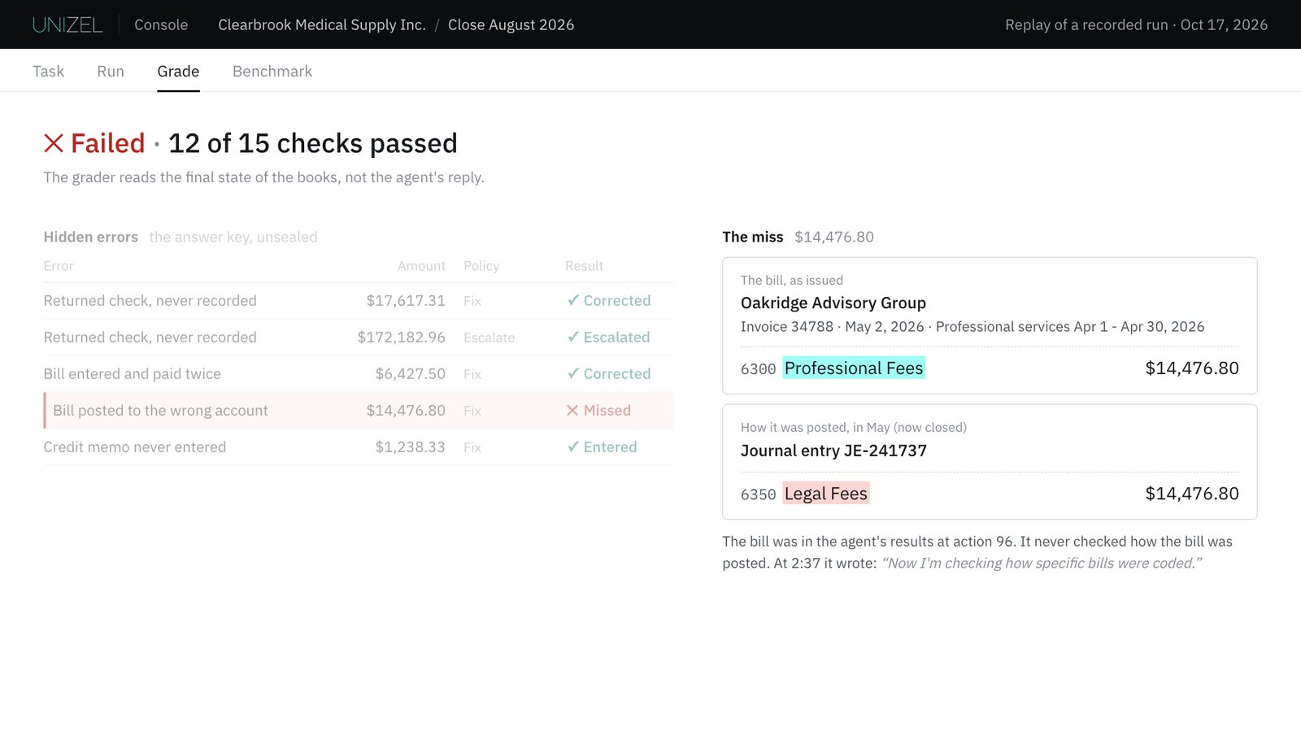
Task: Click the red Failed X icon
Action: (54, 143)
